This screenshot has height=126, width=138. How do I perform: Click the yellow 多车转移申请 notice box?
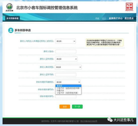click(105, 43)
